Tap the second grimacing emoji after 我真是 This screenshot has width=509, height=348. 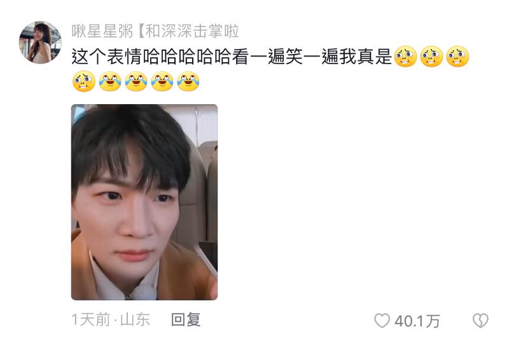pos(431,57)
